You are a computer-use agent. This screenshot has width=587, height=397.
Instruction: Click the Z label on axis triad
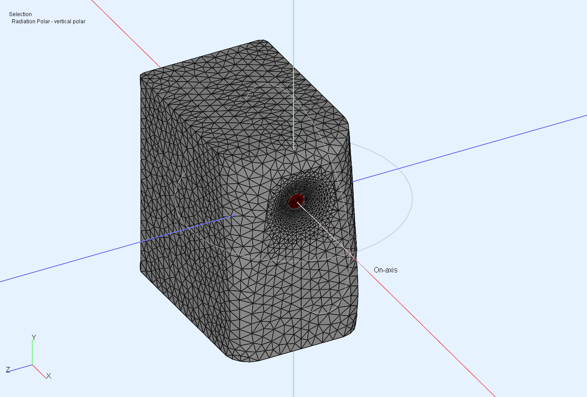(x=8, y=370)
